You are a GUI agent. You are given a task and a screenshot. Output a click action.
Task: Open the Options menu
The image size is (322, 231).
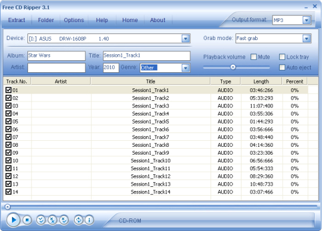(74, 20)
